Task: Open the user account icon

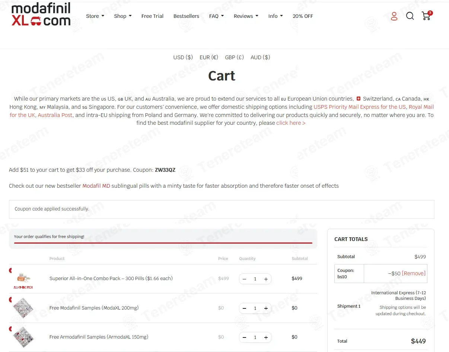Action: [394, 16]
